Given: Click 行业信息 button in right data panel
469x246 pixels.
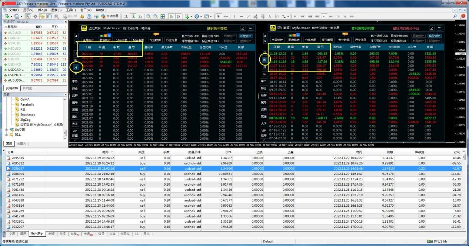Looking at the screenshot, I should click(x=360, y=40).
